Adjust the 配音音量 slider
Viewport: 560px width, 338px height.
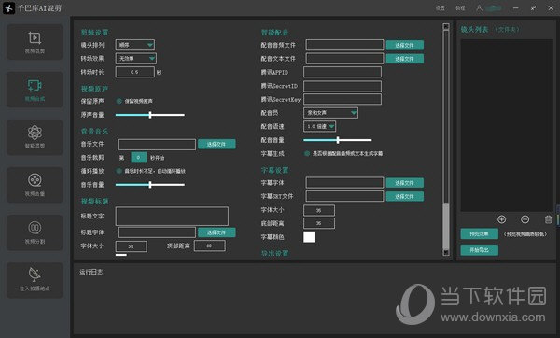coord(338,140)
